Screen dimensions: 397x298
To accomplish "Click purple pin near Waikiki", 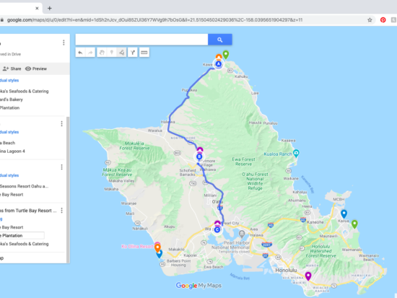I will pos(308,276).
